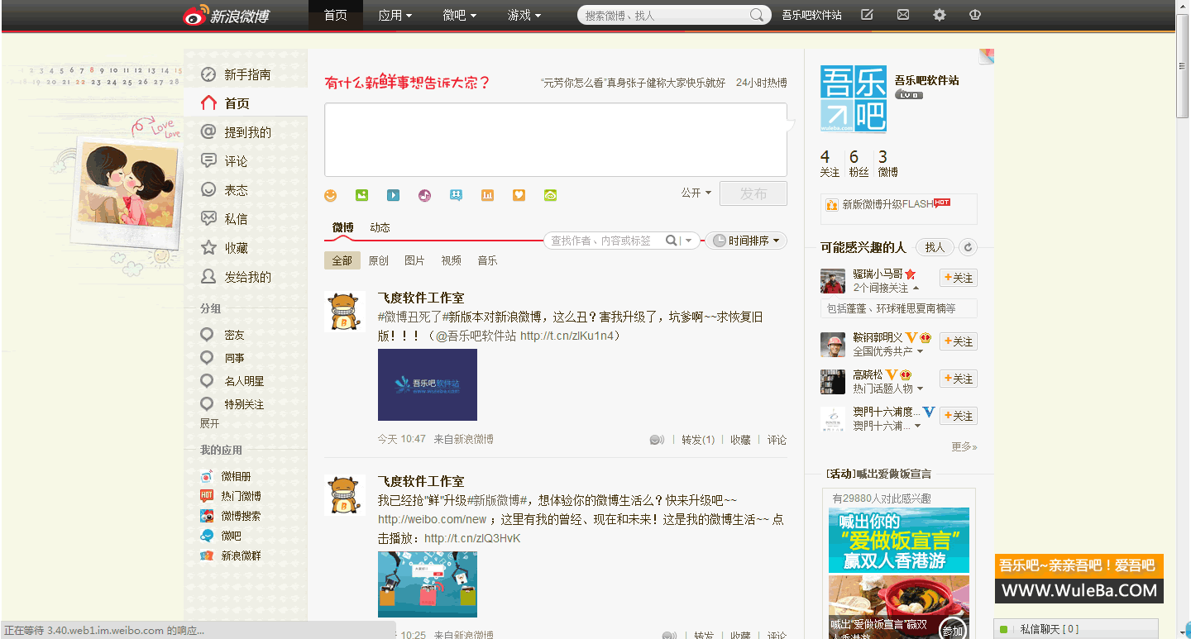Add a video using the blue play icon

tap(393, 195)
